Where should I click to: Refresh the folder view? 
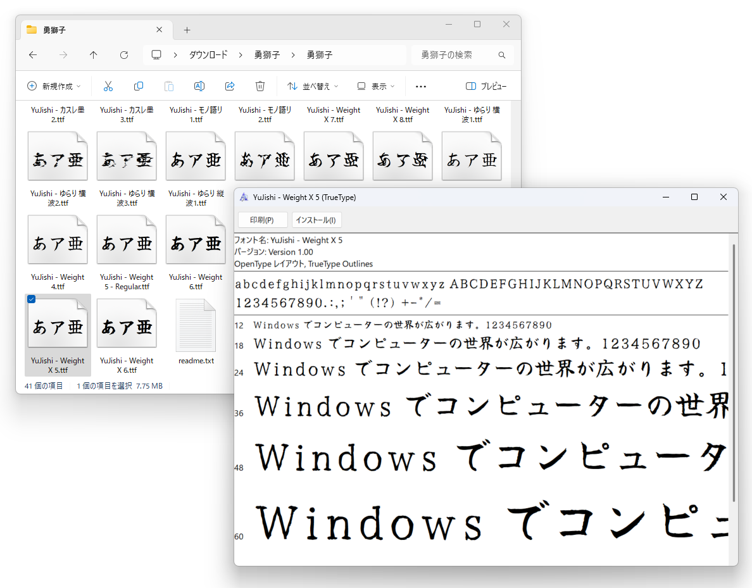tap(123, 55)
